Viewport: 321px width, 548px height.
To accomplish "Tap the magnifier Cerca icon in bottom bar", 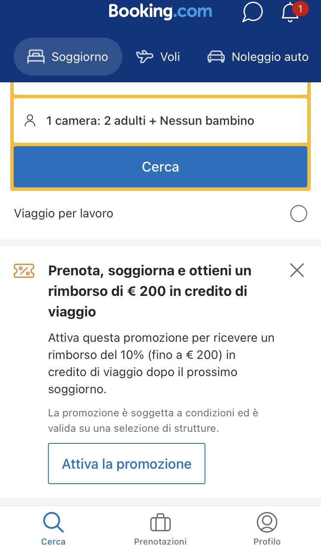I will point(53,523).
